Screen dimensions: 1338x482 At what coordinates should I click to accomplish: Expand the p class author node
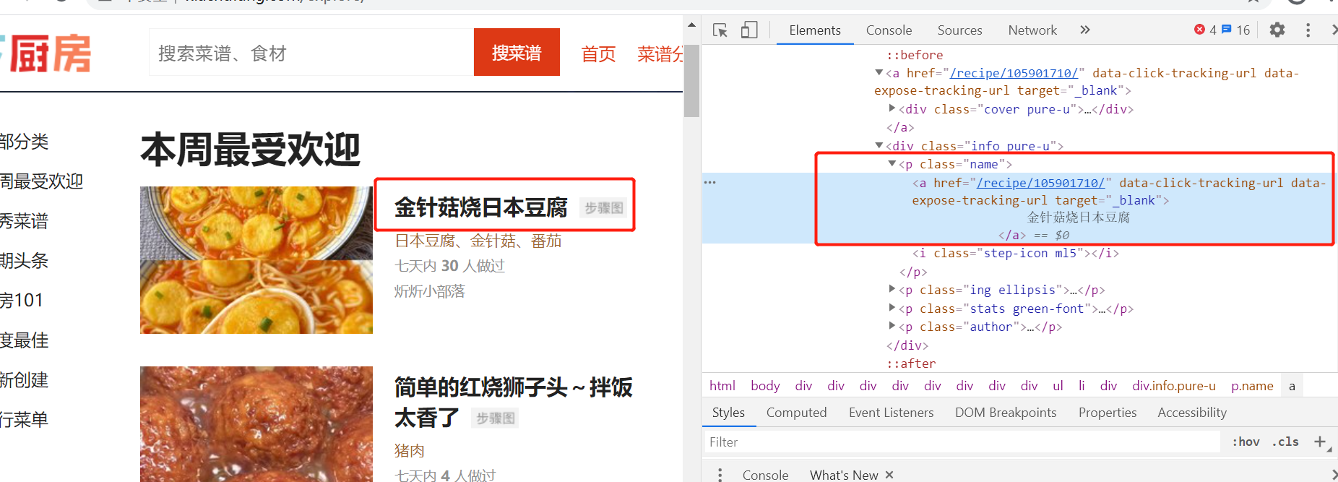coord(892,326)
